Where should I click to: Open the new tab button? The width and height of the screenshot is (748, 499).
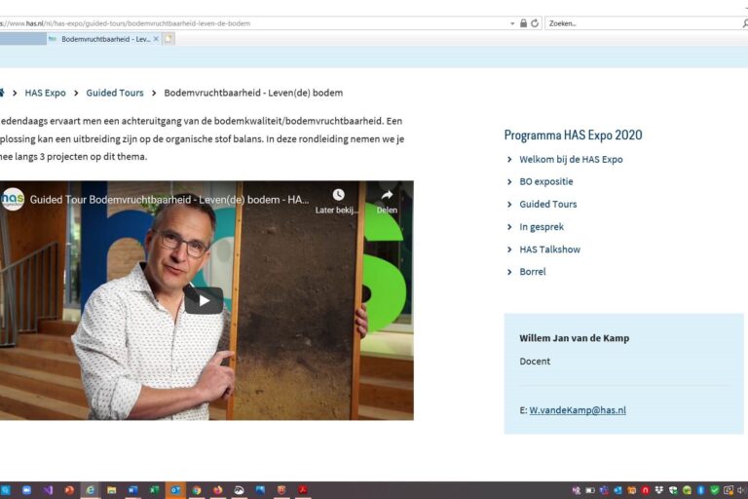click(168, 39)
